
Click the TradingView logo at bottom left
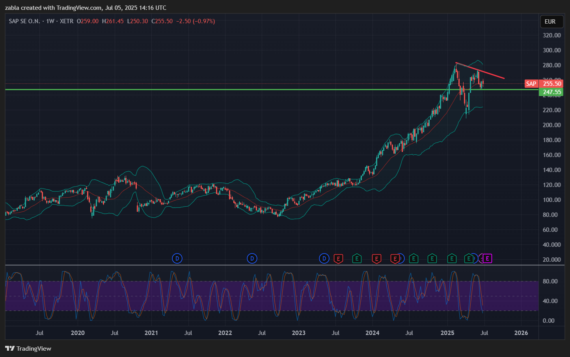pyautogui.click(x=28, y=349)
